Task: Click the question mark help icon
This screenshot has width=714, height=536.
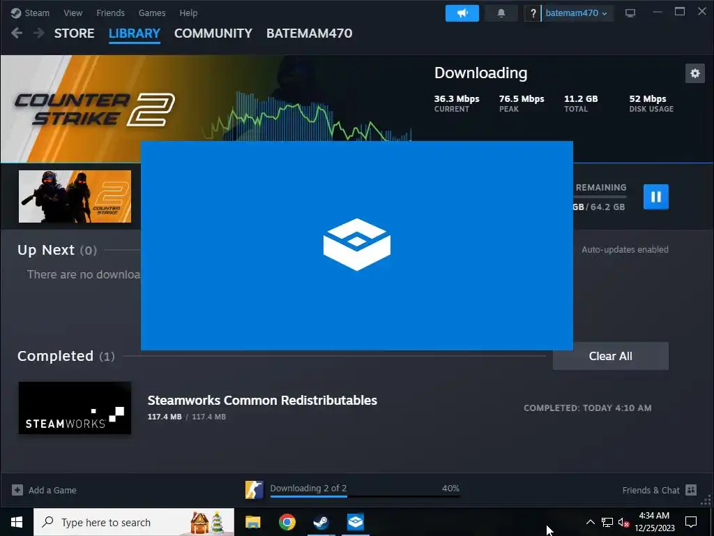Action: (533, 13)
